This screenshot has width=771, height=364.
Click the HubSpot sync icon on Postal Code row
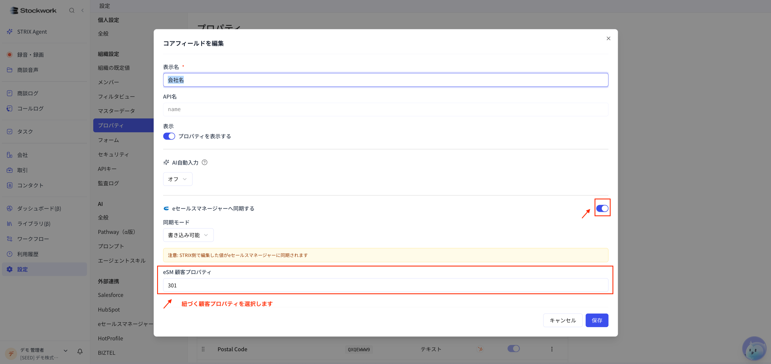[480, 349]
